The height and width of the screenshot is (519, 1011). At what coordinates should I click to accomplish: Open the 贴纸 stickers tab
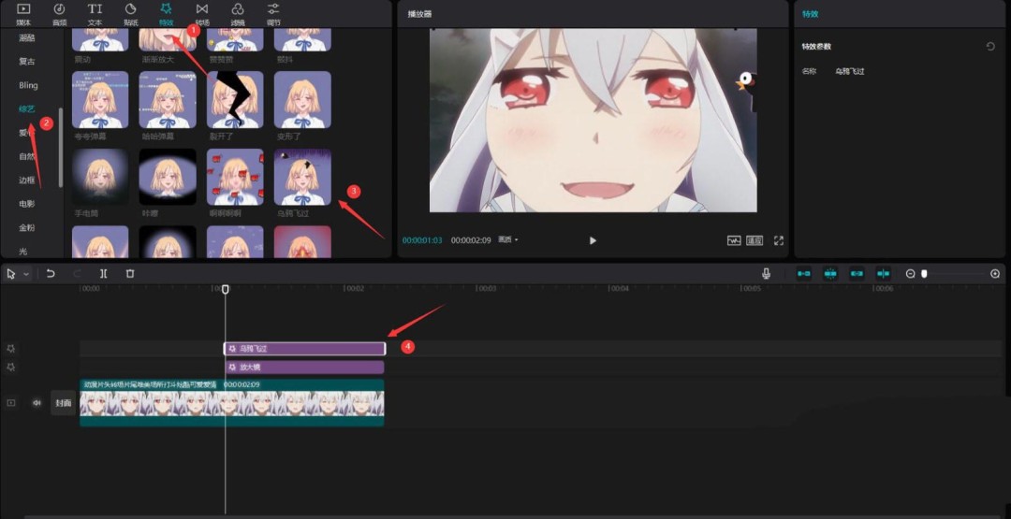tap(131, 14)
